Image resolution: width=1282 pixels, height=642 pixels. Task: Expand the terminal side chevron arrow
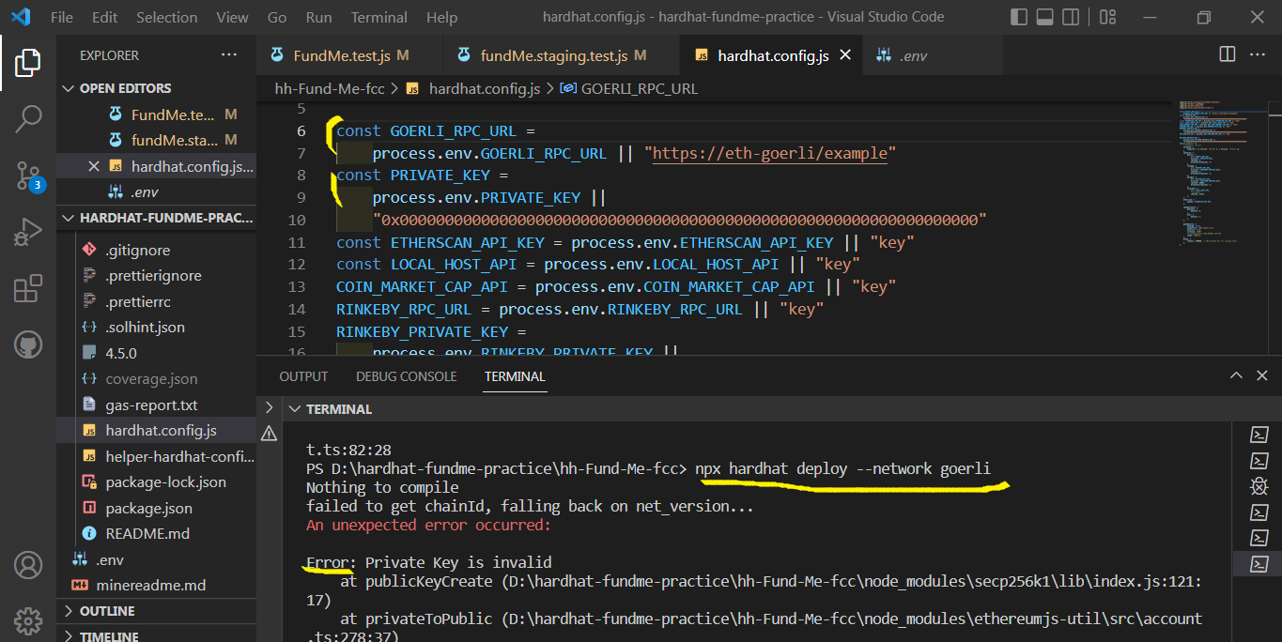269,407
